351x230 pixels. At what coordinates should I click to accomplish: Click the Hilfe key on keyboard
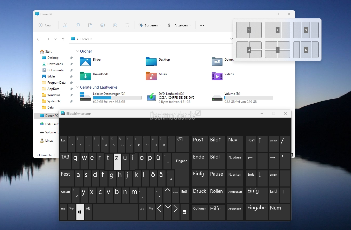click(217, 212)
